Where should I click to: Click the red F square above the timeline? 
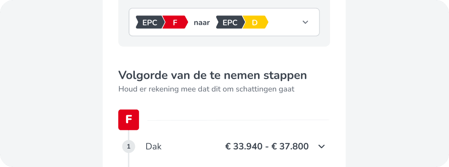click(129, 120)
